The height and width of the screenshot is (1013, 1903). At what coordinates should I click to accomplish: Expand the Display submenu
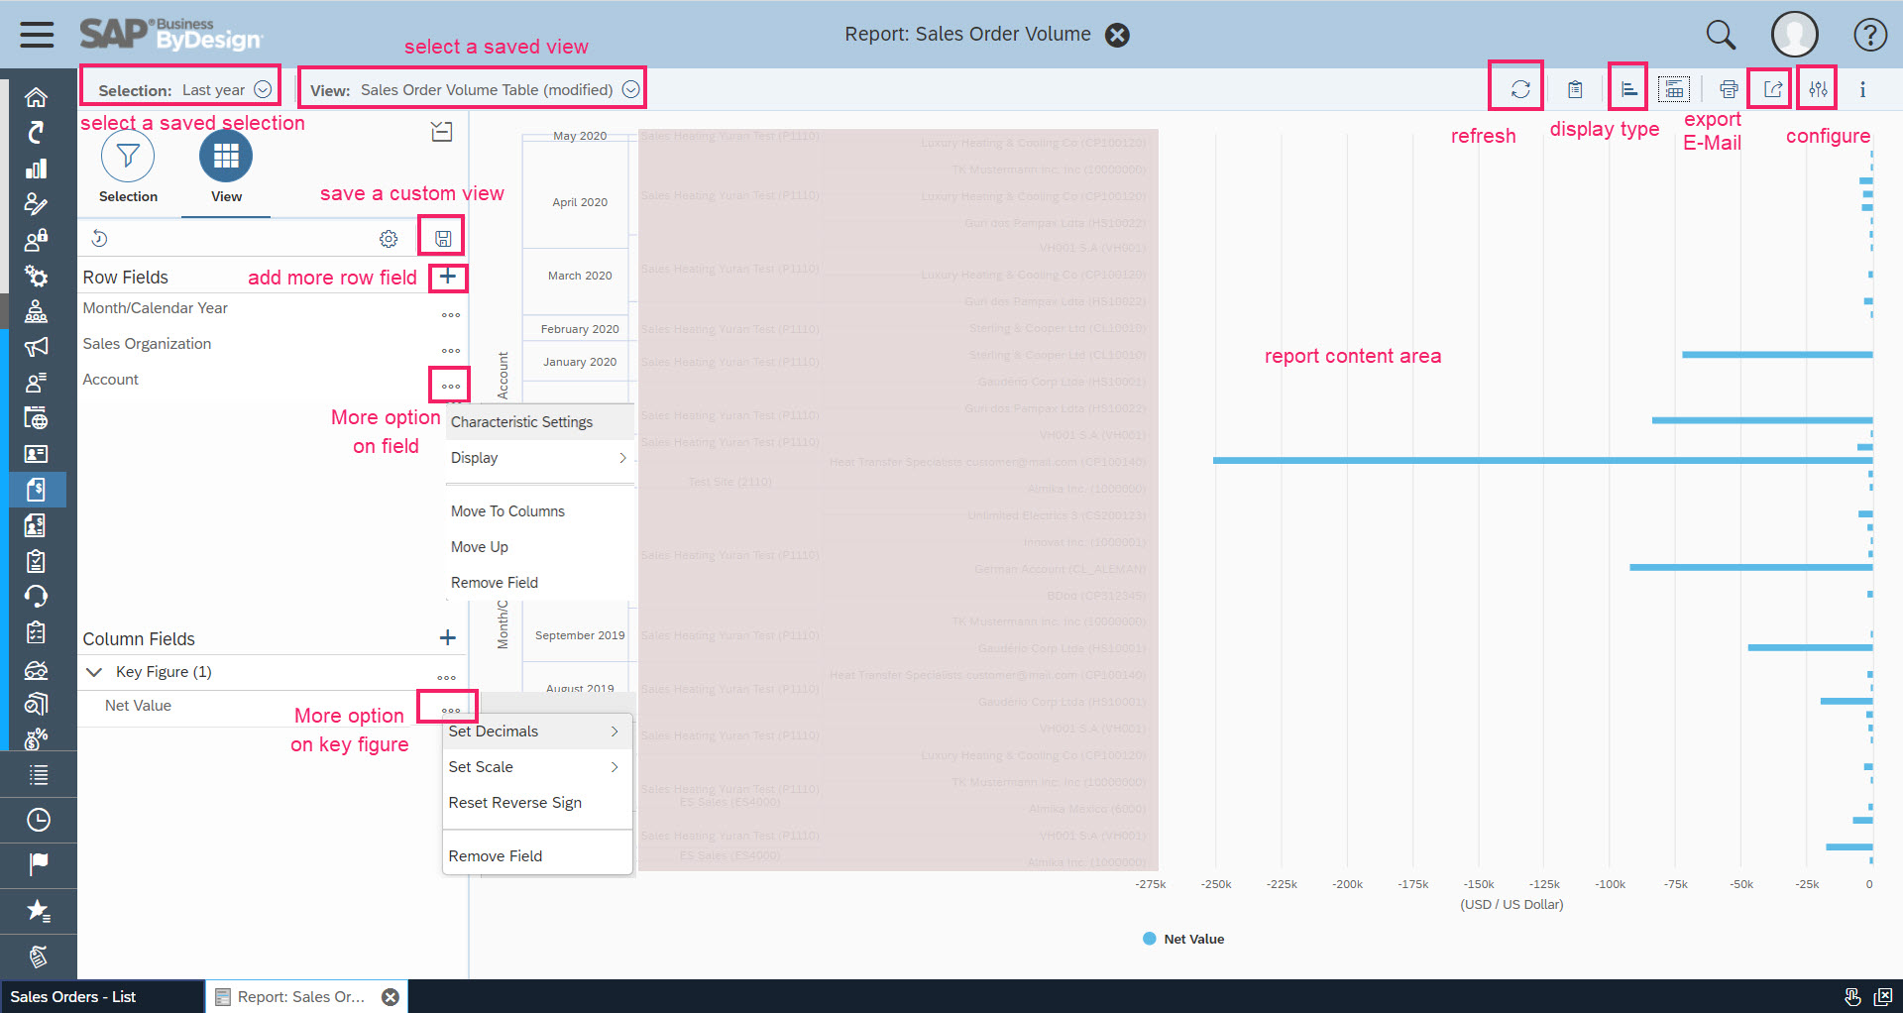(540, 458)
